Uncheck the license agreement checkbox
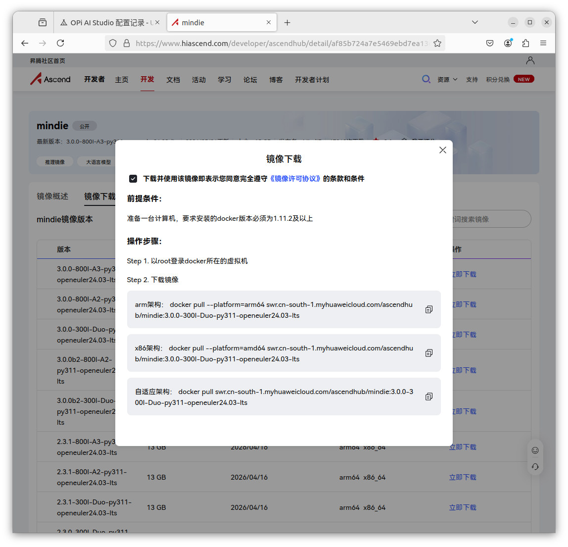This screenshot has height=547, width=568. pos(133,179)
